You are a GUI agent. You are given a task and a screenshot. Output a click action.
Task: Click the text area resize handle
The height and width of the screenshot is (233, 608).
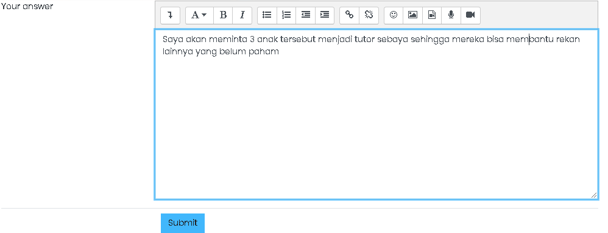point(593,195)
